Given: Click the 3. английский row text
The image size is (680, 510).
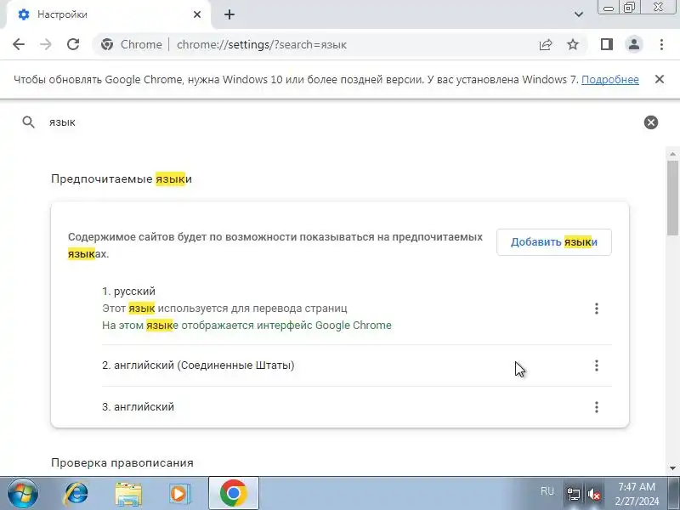Looking at the screenshot, I should point(138,407).
